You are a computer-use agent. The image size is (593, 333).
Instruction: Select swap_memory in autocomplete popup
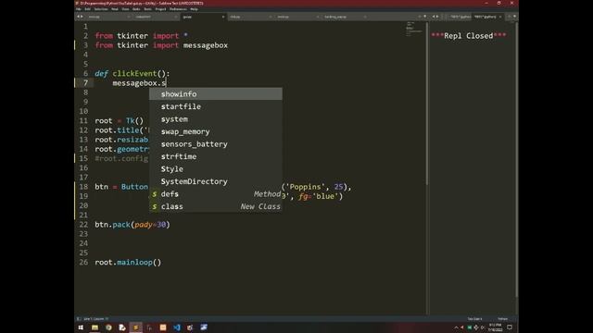(216, 131)
